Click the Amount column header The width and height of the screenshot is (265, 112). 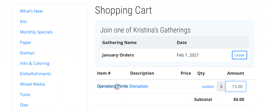click(x=235, y=73)
